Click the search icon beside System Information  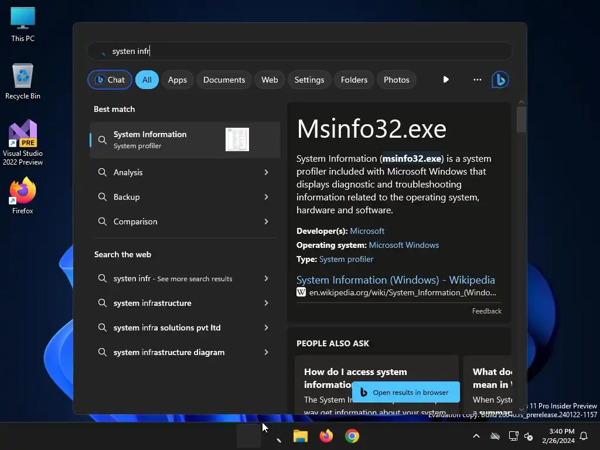pyautogui.click(x=102, y=139)
